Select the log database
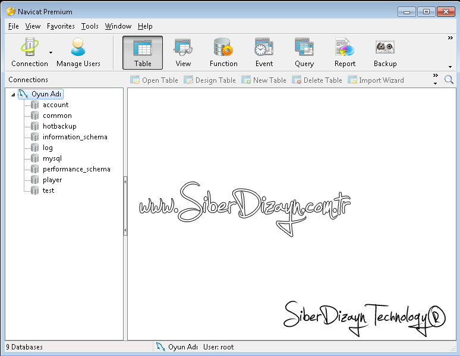460x356 pixels. (48, 148)
